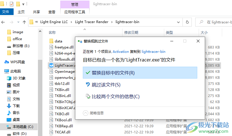Sort files by 大小 column
This screenshot has height=136, width=232.
coord(204,32)
